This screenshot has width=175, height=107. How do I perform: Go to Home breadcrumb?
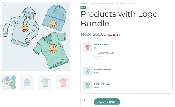[83, 4]
